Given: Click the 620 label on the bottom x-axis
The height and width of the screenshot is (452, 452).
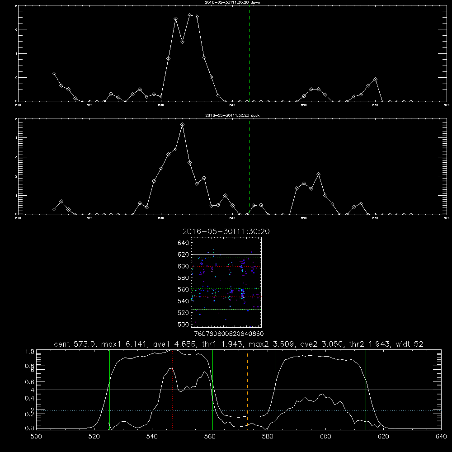Looking at the screenshot, I should click(383, 437).
